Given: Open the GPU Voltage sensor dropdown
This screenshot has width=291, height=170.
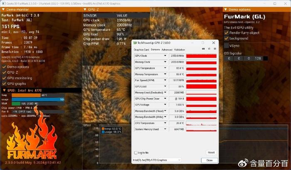Looking at the screenshot, I should coord(165,104).
